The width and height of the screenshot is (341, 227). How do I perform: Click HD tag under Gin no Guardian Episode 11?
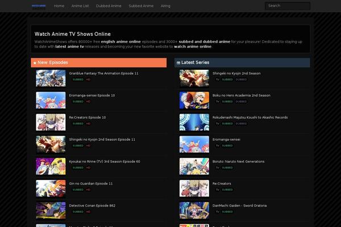click(88, 190)
